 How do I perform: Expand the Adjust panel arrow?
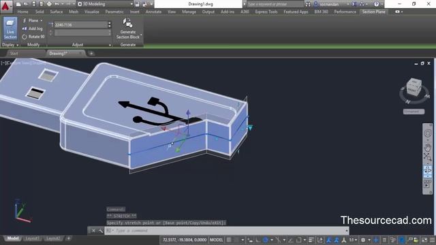pos(110,45)
